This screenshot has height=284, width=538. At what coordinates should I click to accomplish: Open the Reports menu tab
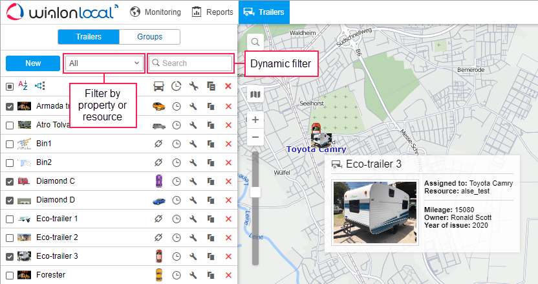[x=212, y=12]
